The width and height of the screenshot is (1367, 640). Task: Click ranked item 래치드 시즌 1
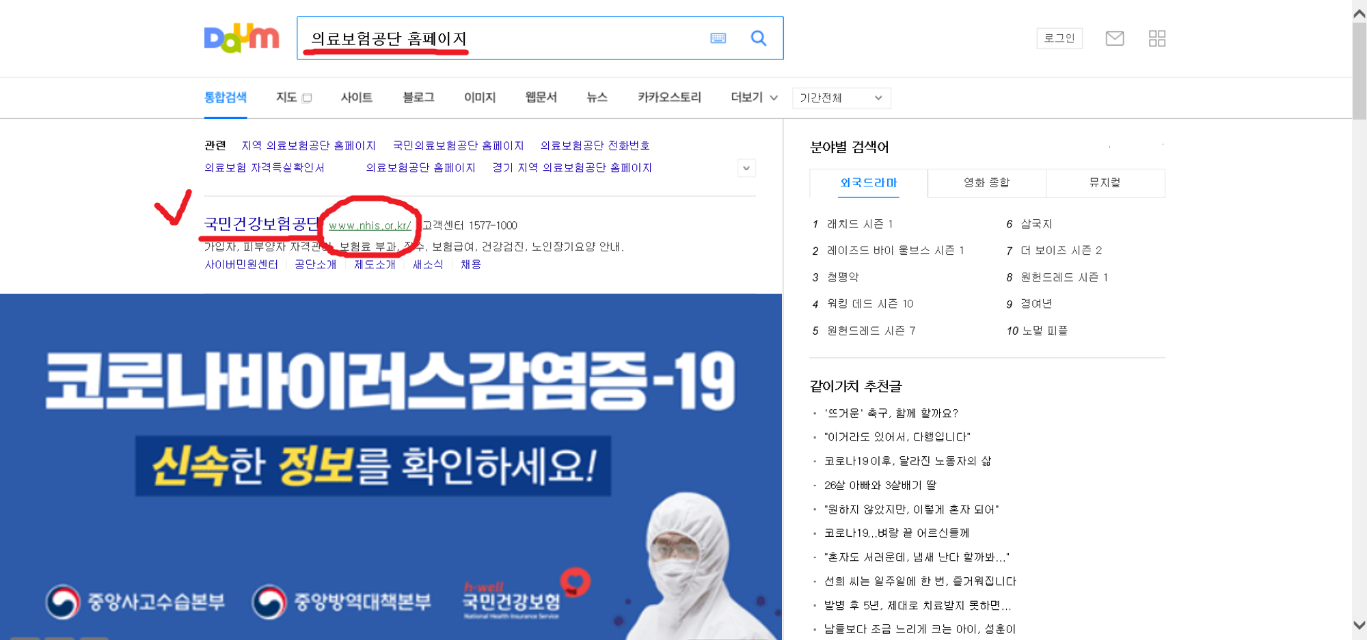pos(860,224)
